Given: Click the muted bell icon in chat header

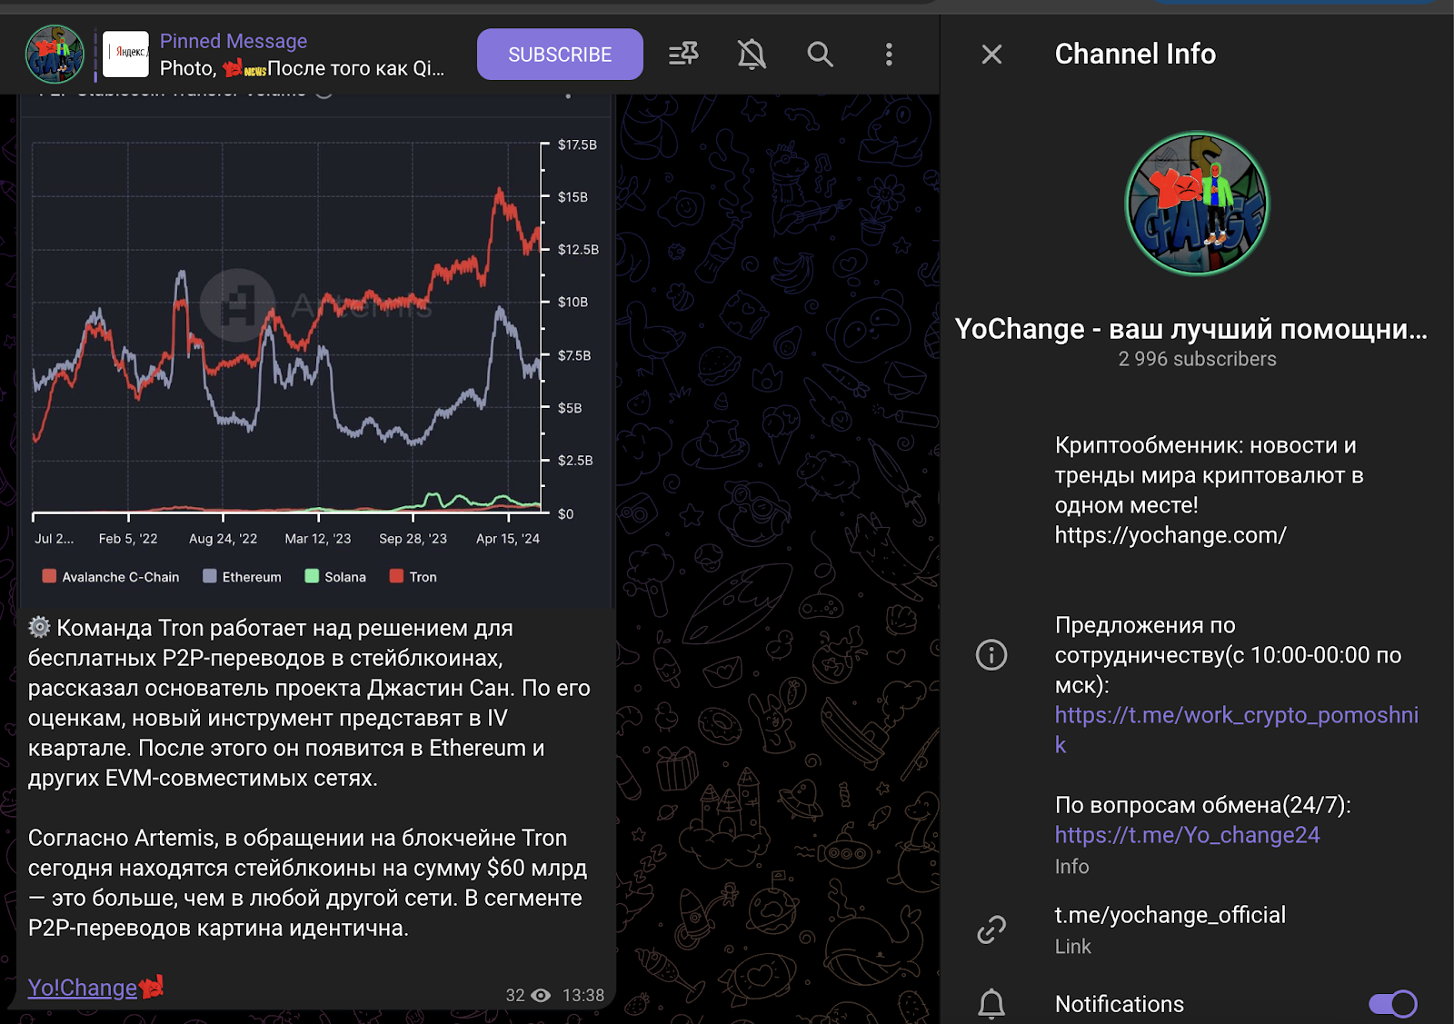Looking at the screenshot, I should (752, 55).
